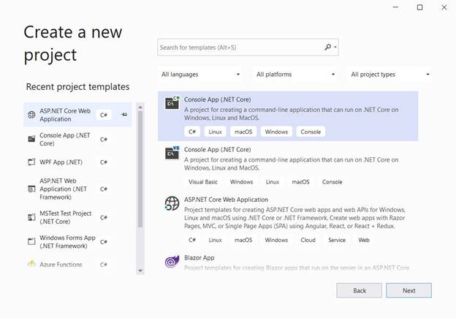Click the C# label beside Azure Functions

click(104, 265)
